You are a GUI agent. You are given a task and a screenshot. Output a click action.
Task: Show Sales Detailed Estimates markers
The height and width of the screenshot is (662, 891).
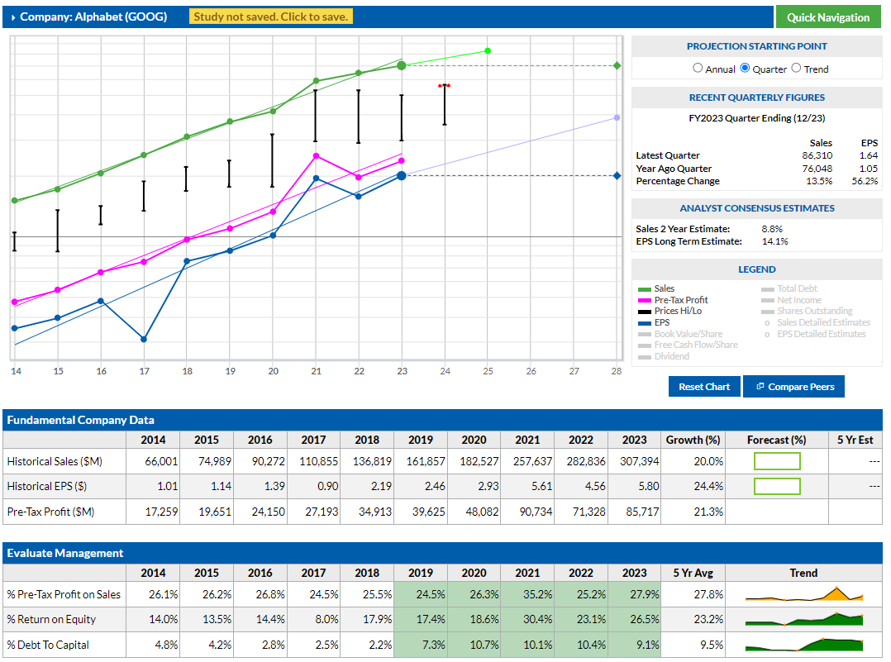(817, 322)
